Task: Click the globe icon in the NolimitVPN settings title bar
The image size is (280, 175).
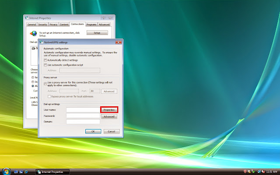Action: pyautogui.click(x=42, y=42)
